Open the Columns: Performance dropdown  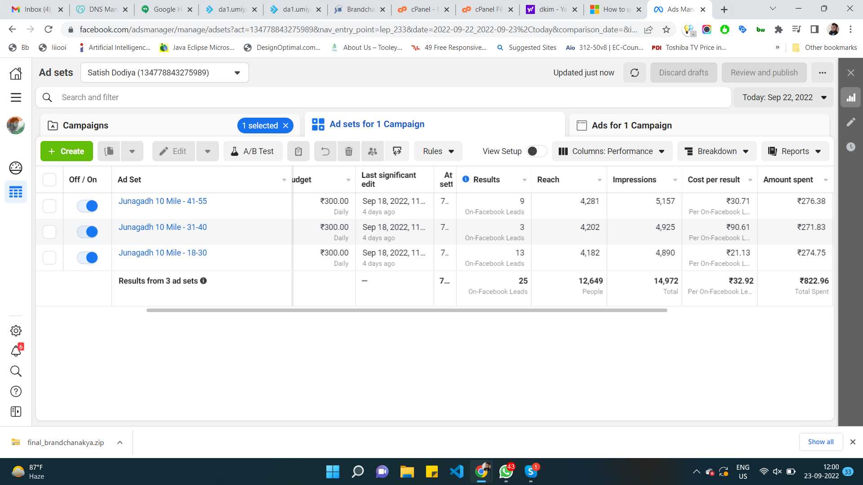[612, 151]
